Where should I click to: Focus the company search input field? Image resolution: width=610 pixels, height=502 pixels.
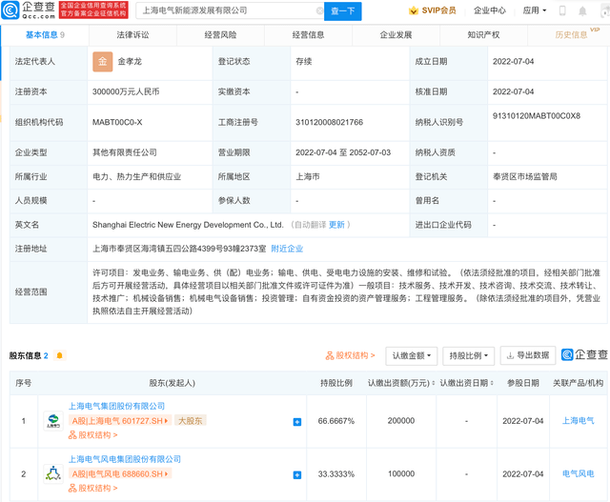click(x=230, y=10)
